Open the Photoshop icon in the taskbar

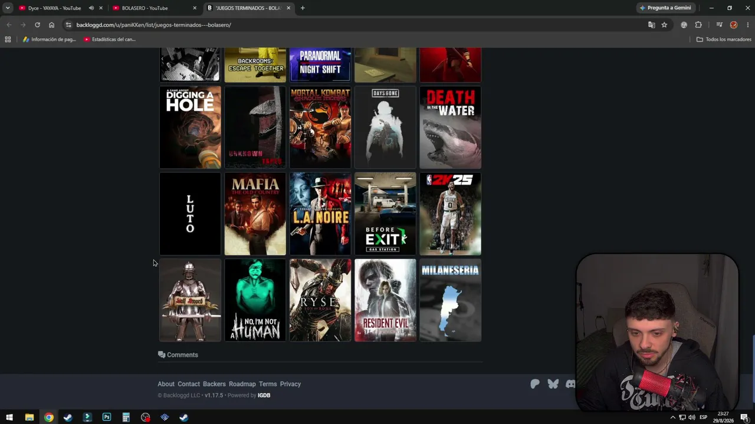107,418
